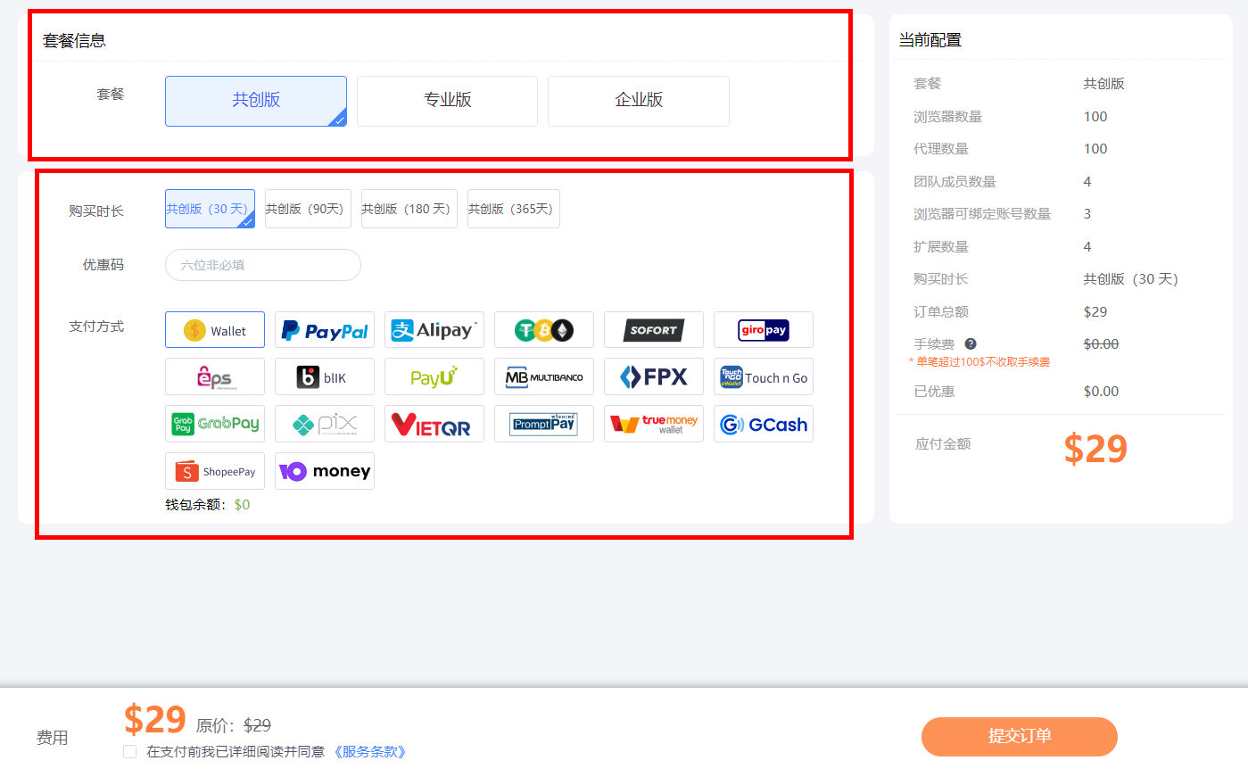Click the strikethrough 原价 $29 text
Viewport: 1248px width, 777px height.
click(257, 726)
